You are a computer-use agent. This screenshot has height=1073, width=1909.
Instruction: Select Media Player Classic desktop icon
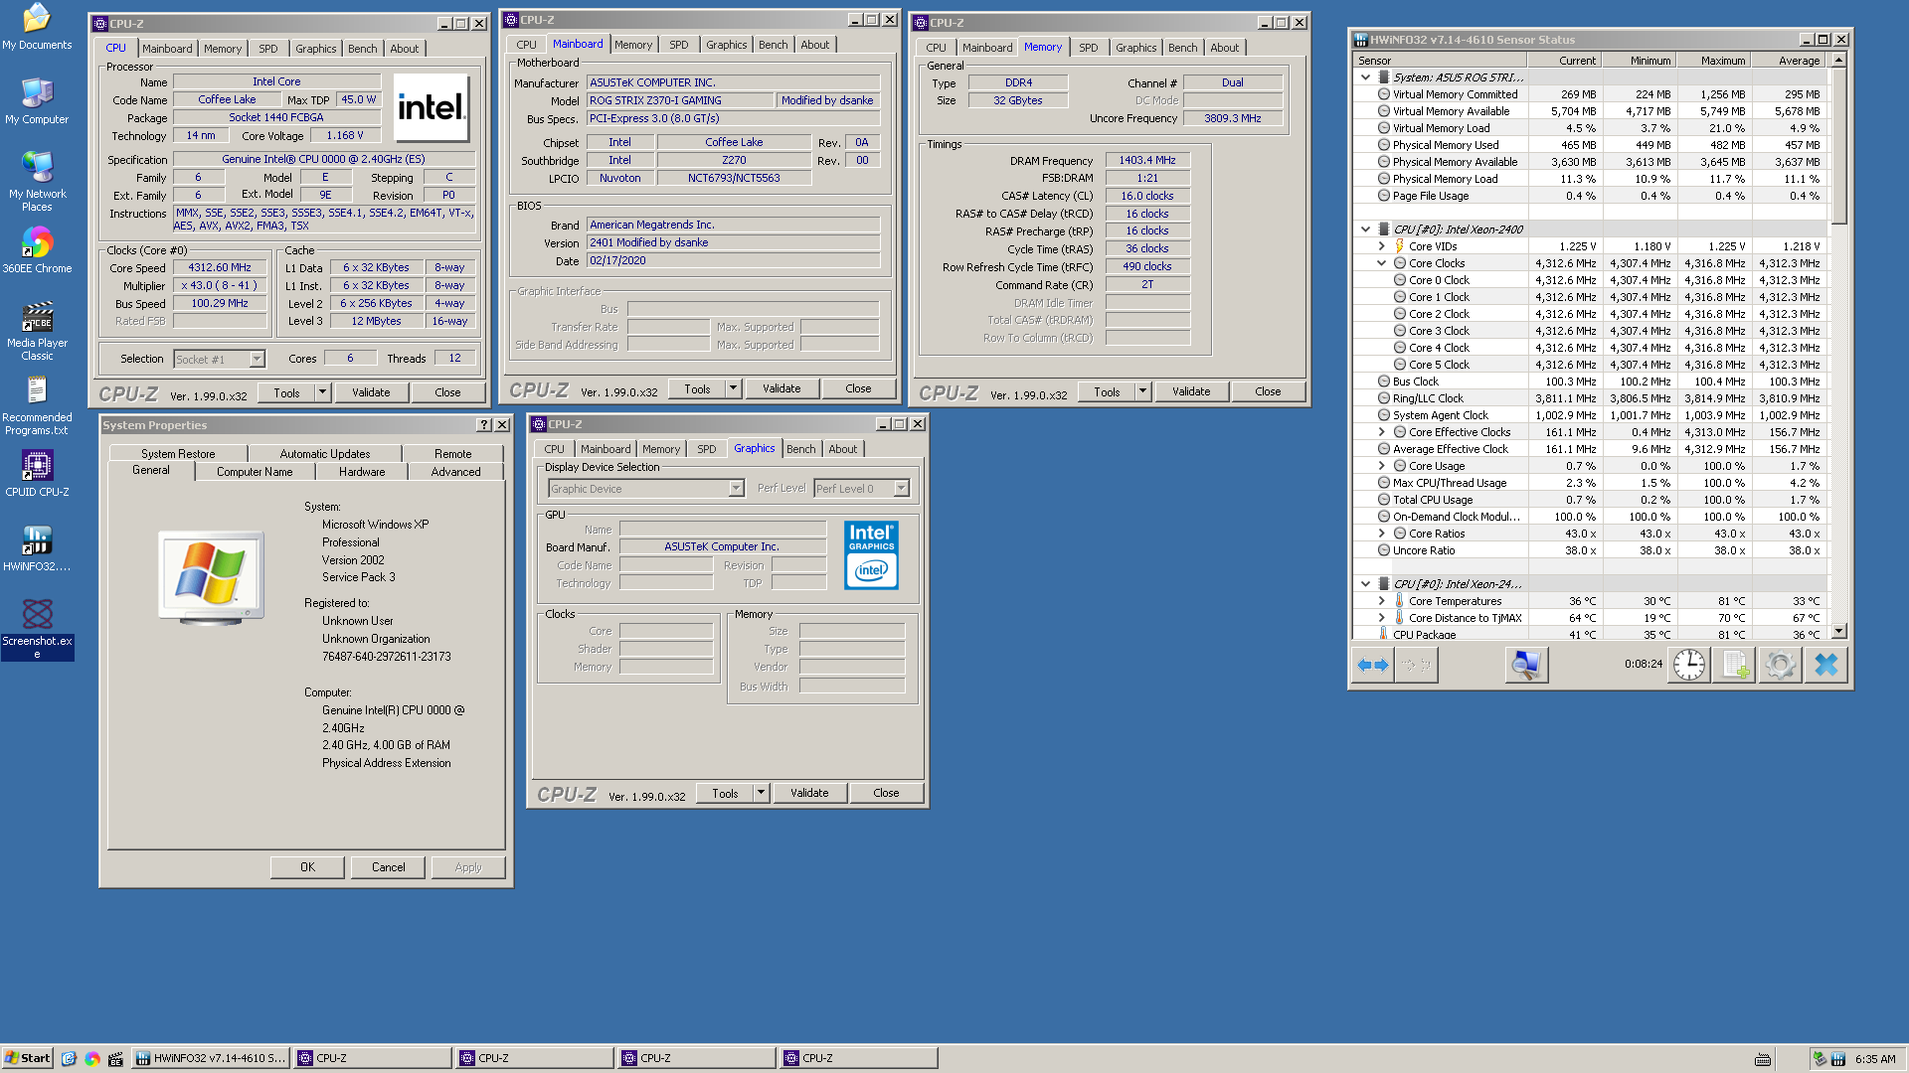(x=37, y=330)
